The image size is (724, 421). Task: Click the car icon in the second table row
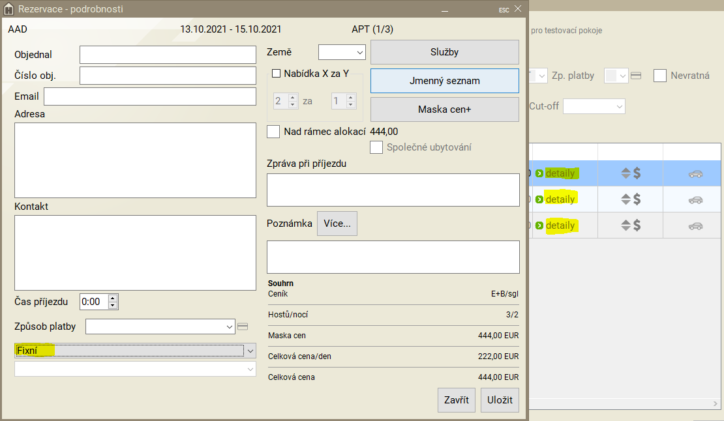tap(695, 200)
